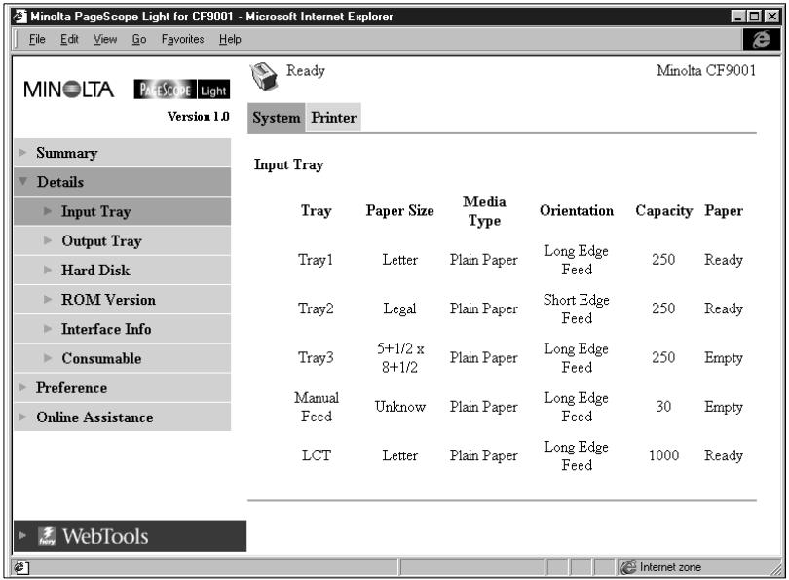Click the arrow beside ROM Version

click(x=48, y=299)
